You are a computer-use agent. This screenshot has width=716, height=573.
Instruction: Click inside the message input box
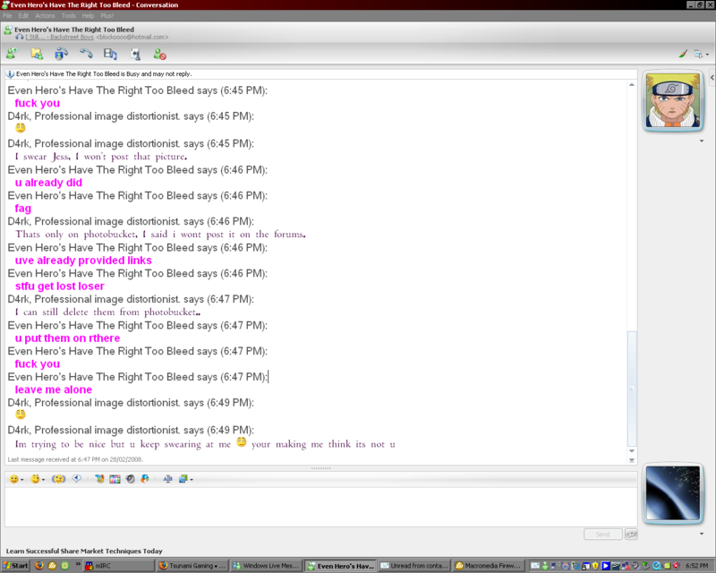pyautogui.click(x=313, y=506)
